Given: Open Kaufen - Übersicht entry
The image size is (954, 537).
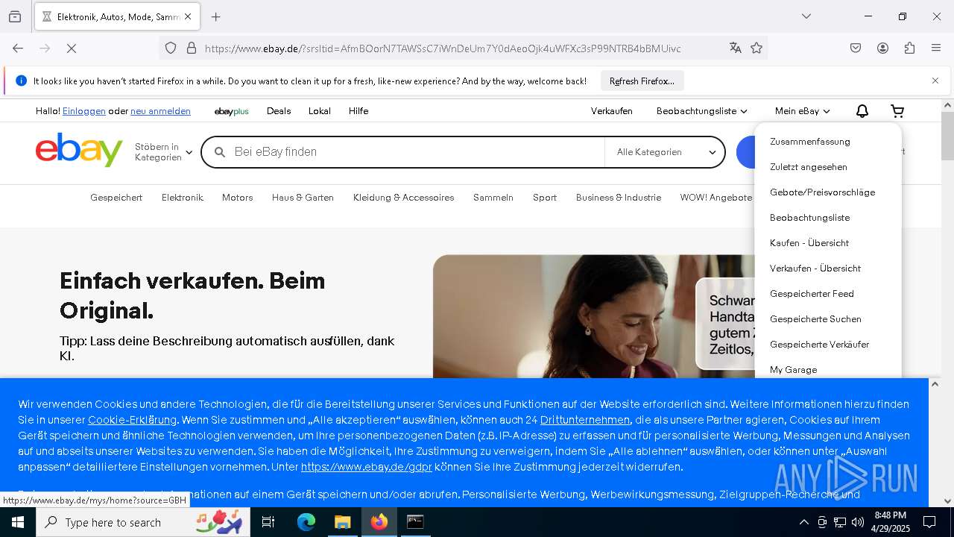Looking at the screenshot, I should tap(809, 243).
